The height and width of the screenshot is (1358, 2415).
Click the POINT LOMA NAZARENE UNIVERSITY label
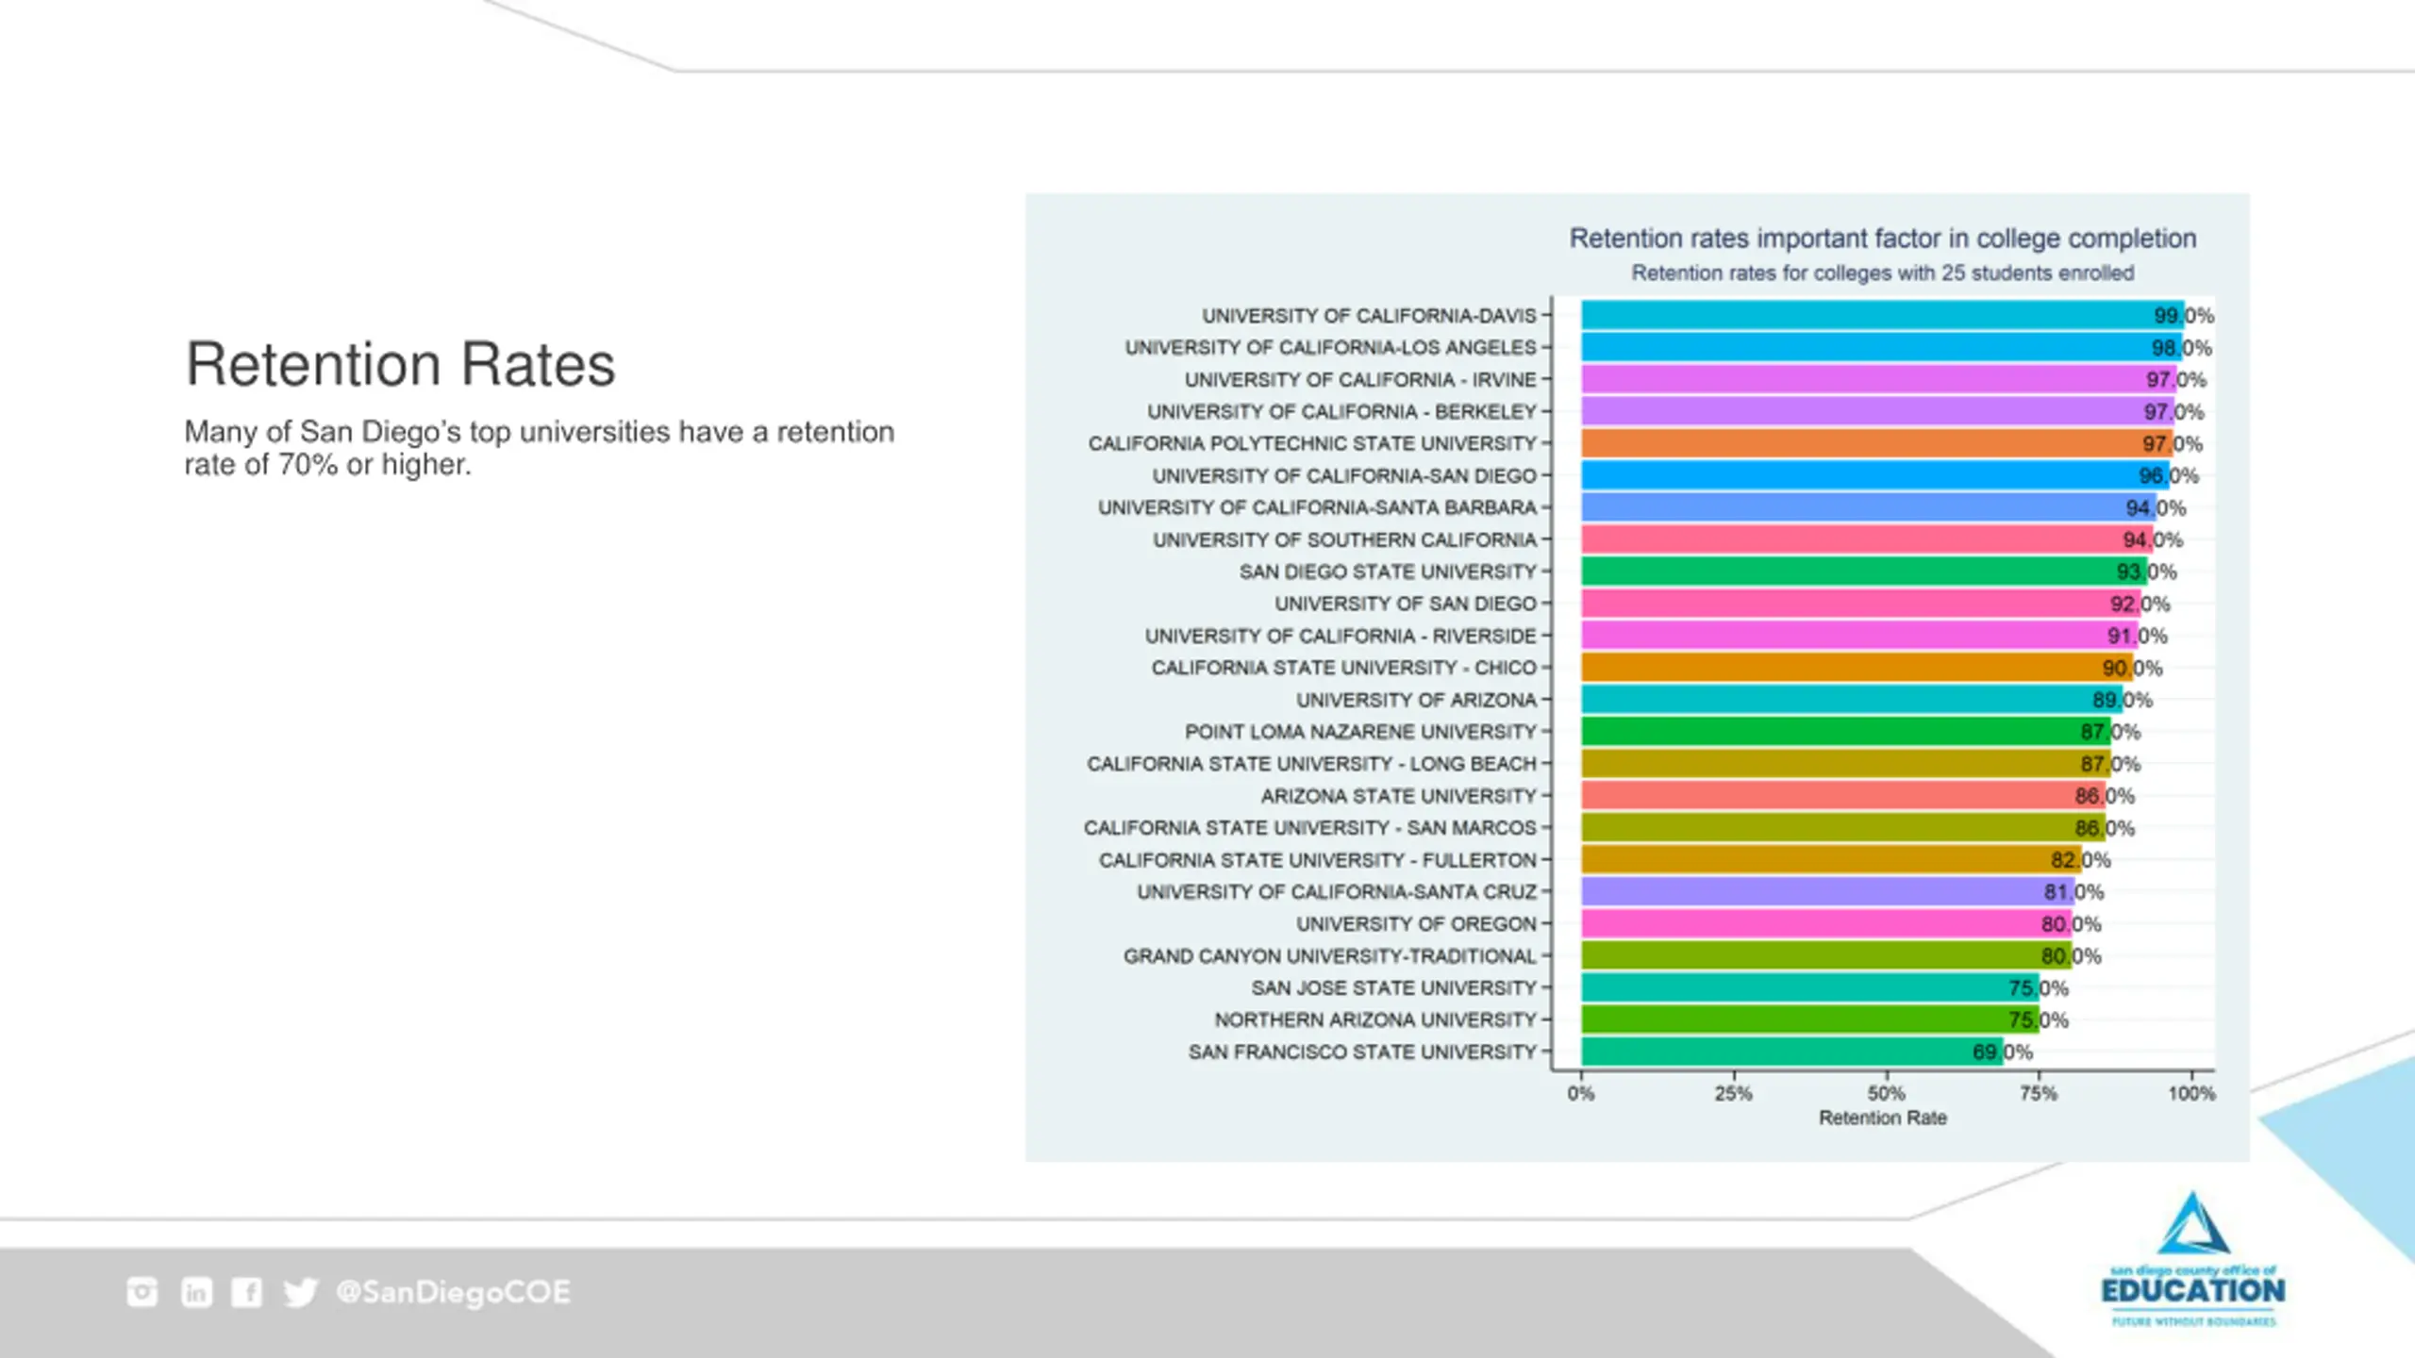[x=1360, y=732]
